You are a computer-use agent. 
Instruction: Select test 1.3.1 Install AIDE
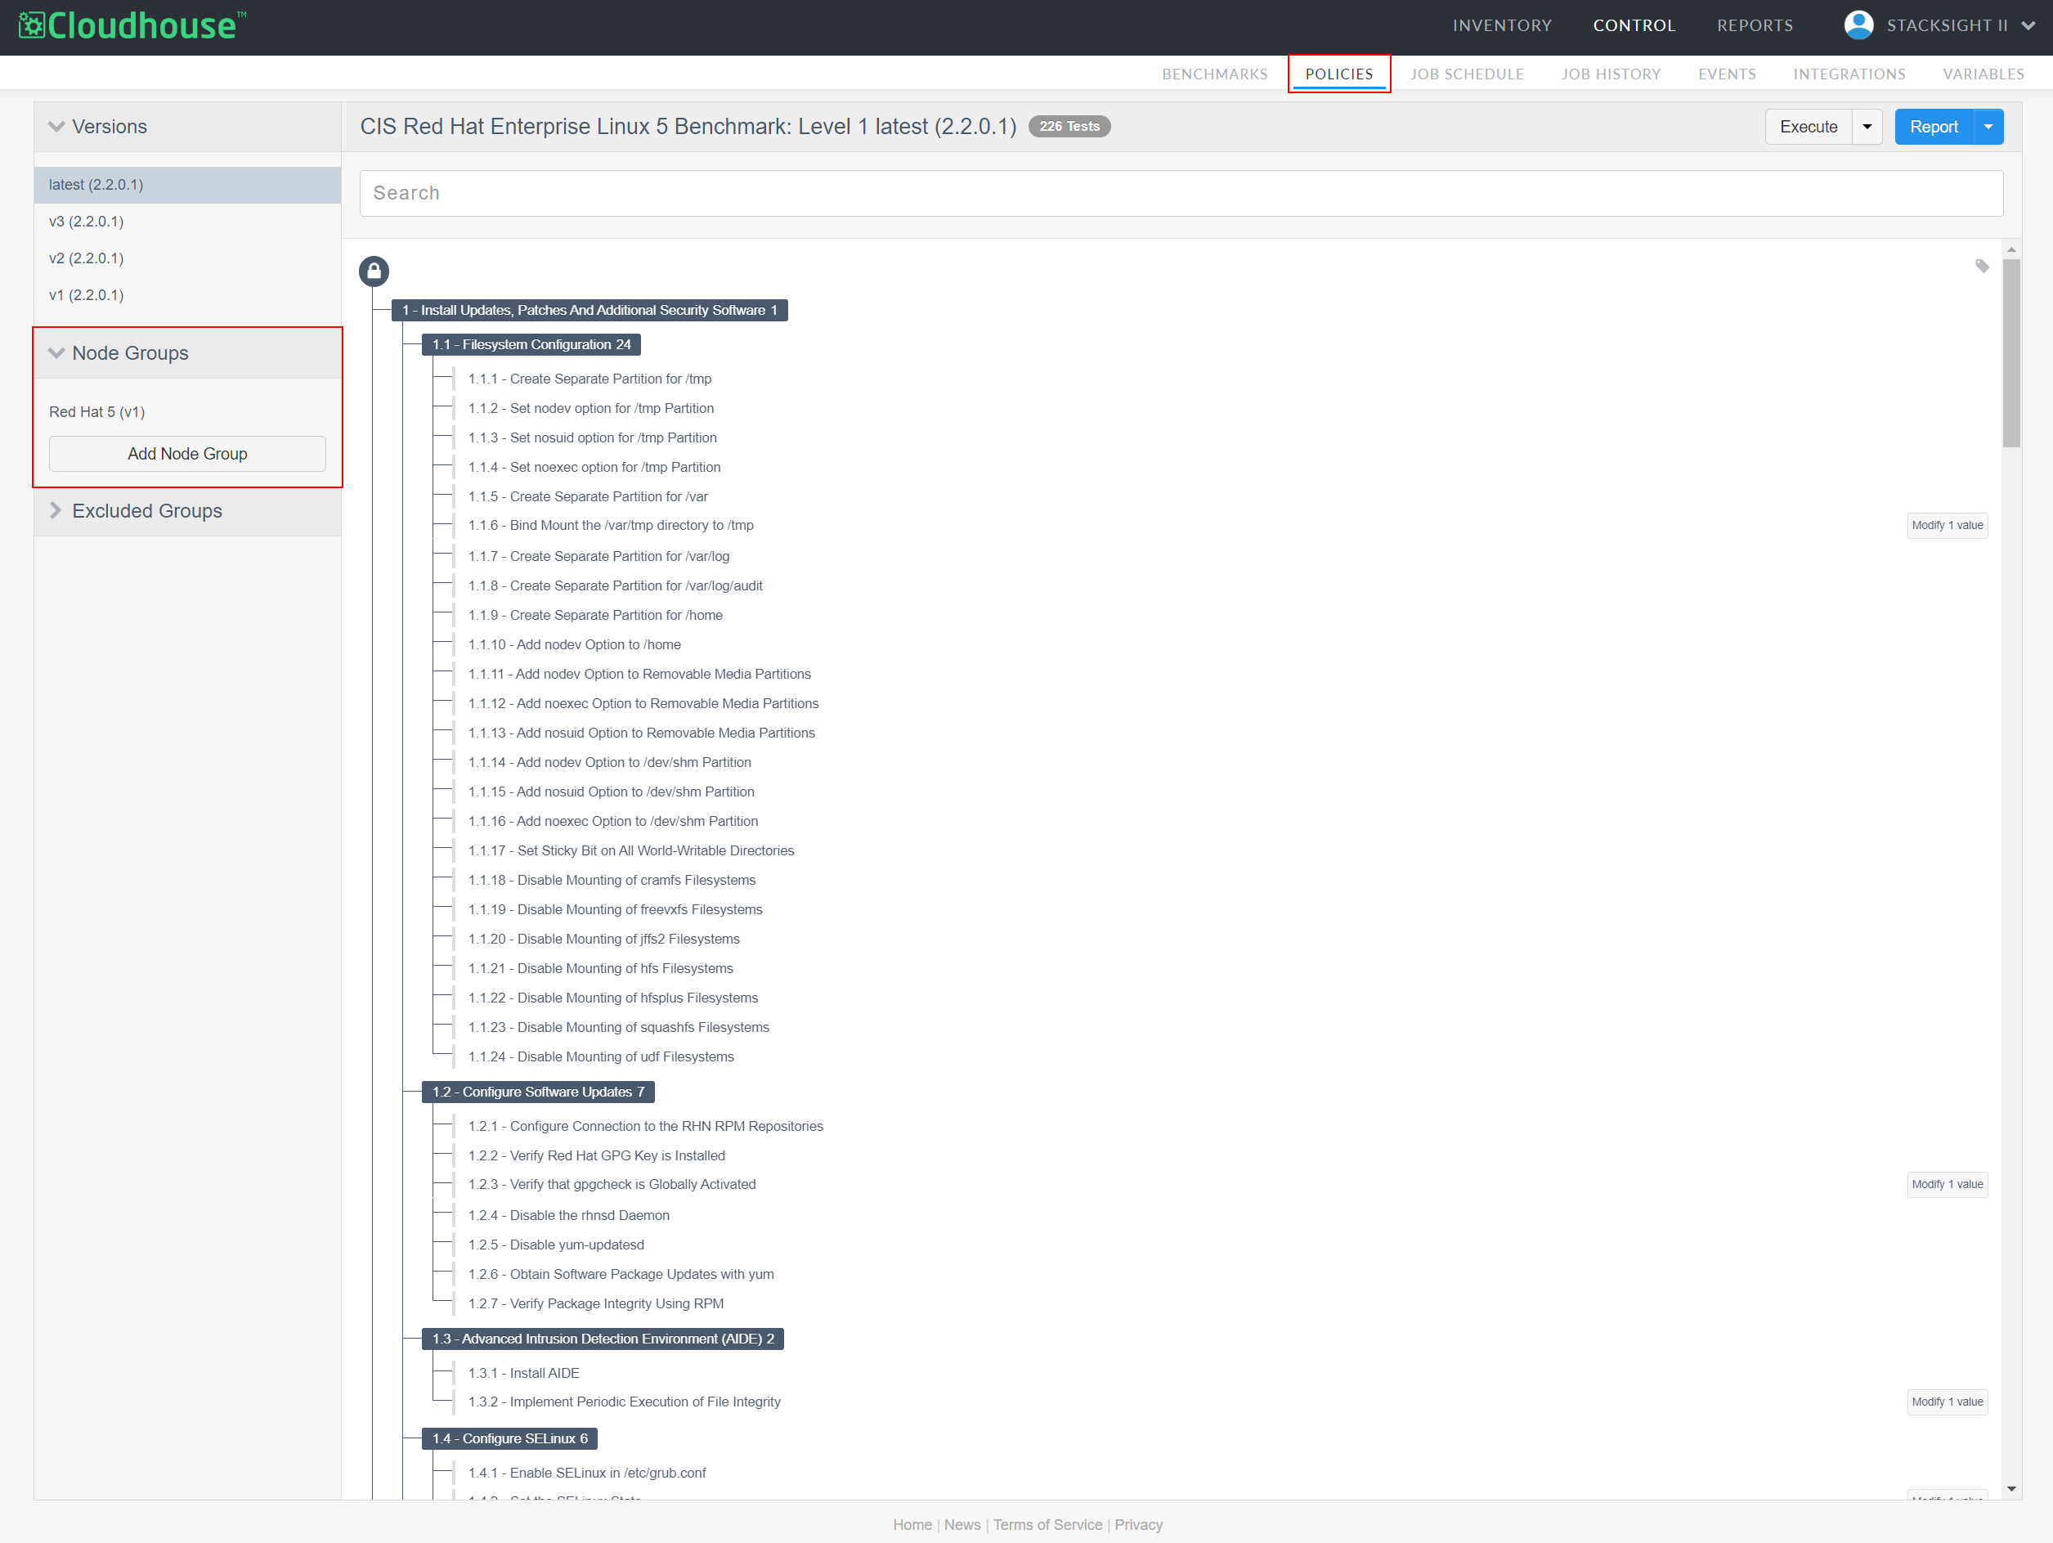point(523,1373)
